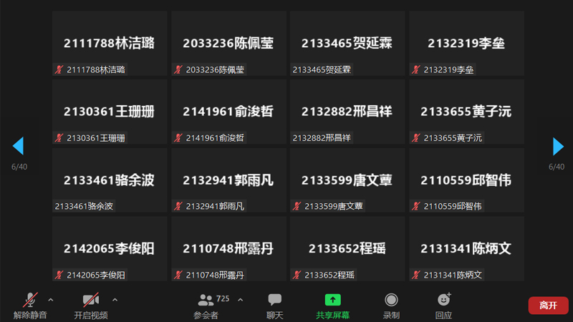Screen dimensions: 573x322
Task: Click muted mic icon on 2141961俞浚哲 tile
Action: pos(178,137)
